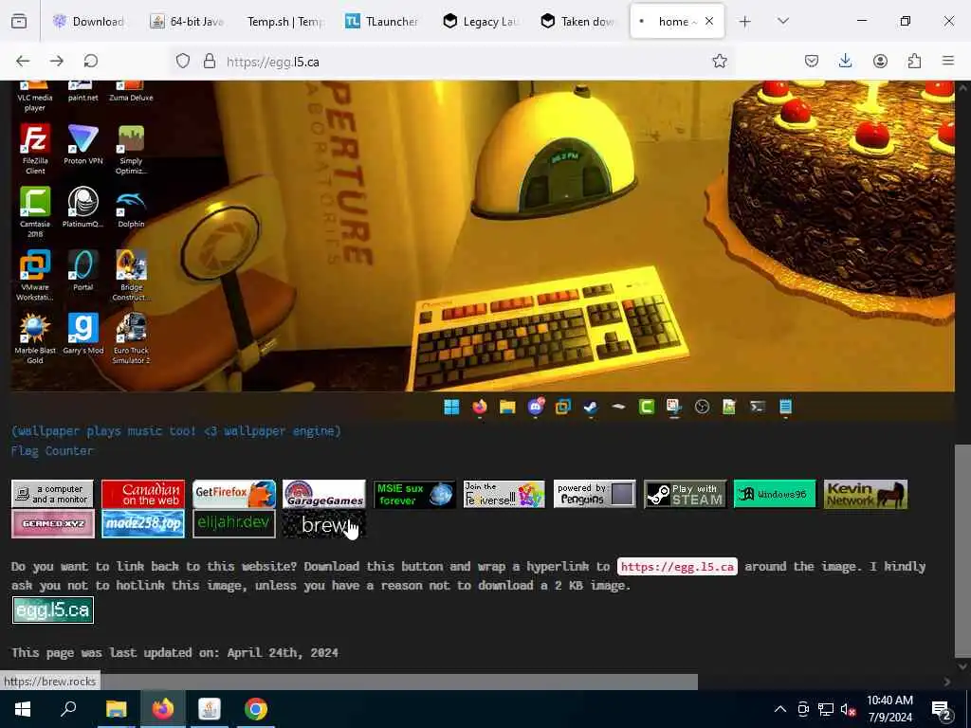Select the https://egg.l5.ca code text
Screen dimensions: 971x728
click(677, 567)
